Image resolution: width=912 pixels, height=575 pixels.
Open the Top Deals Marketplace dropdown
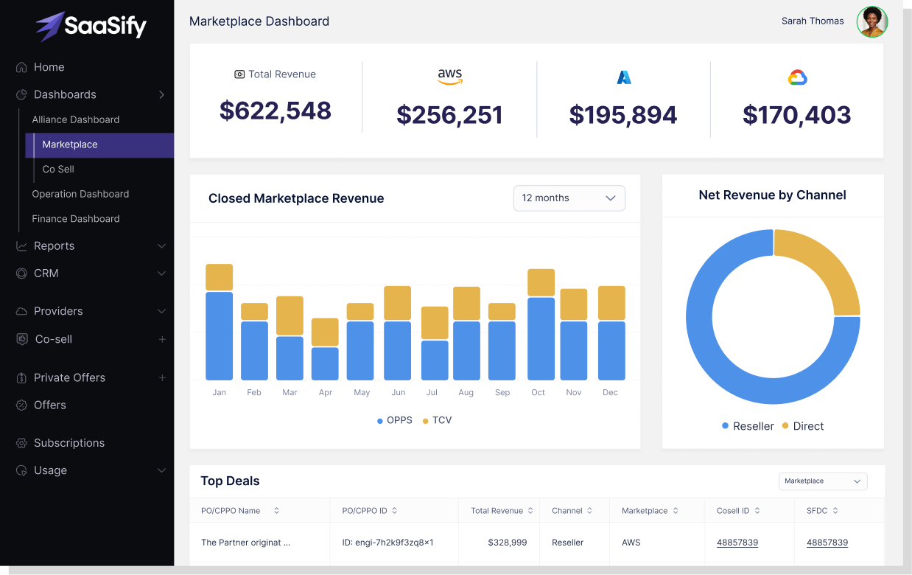pos(823,481)
